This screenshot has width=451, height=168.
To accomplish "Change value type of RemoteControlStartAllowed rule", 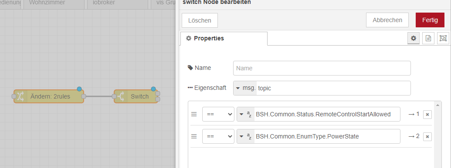I will 246,114.
